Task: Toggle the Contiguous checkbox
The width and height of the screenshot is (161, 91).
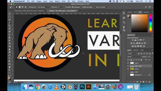Action: point(72,7)
